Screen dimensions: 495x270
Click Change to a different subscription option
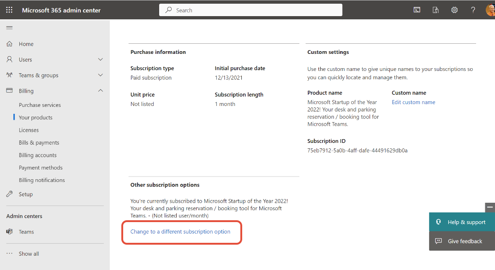[x=180, y=231]
